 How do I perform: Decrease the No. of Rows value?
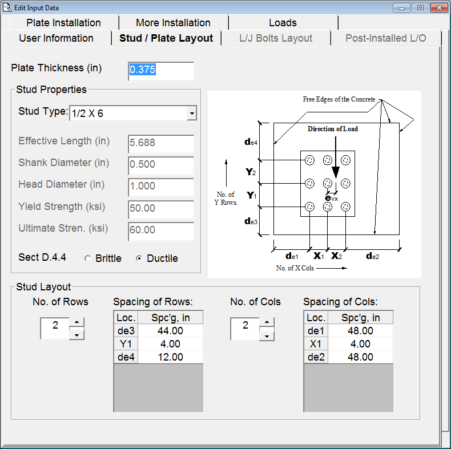click(76, 334)
